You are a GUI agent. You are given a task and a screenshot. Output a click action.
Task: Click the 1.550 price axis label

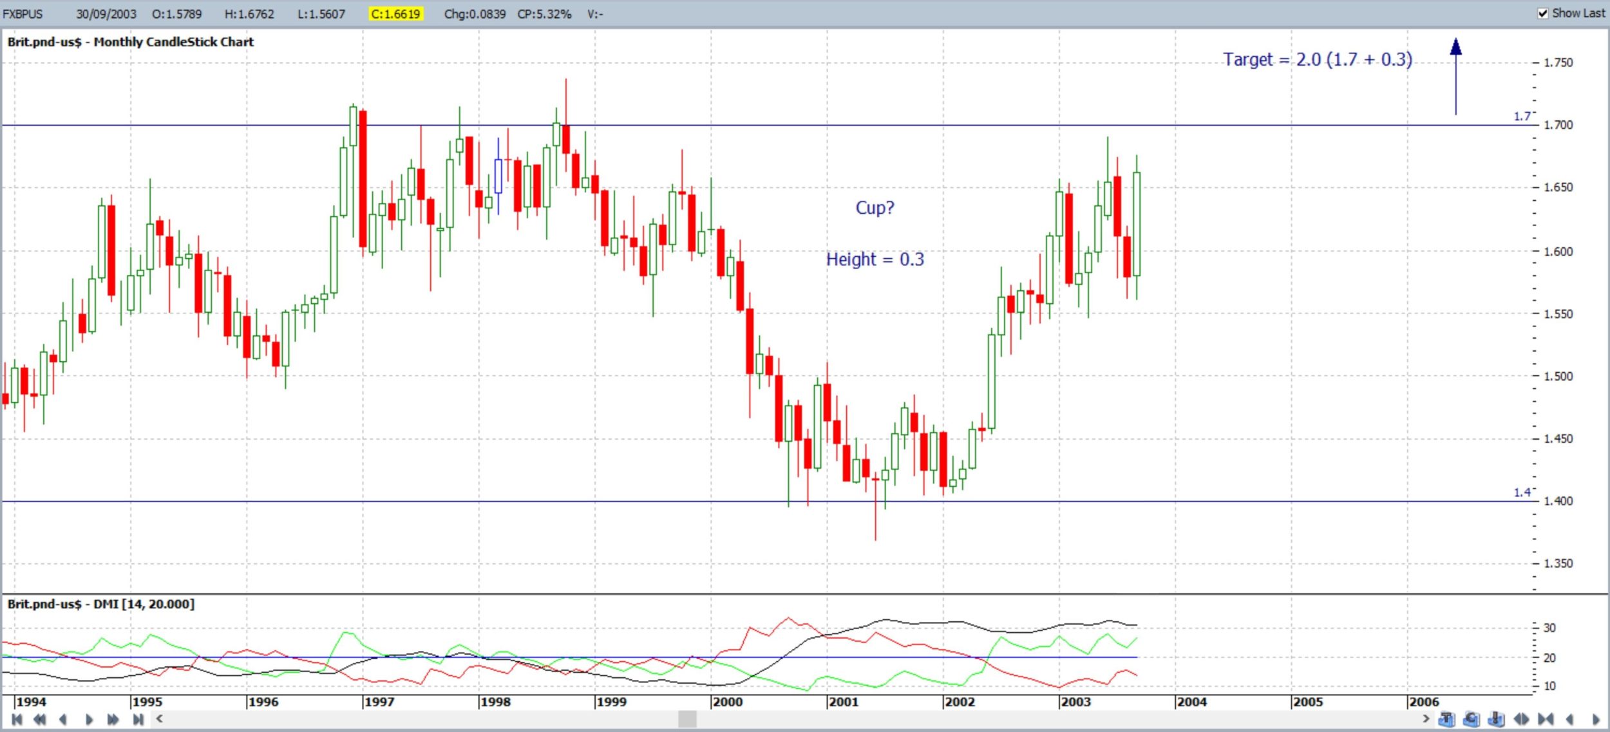click(1558, 314)
